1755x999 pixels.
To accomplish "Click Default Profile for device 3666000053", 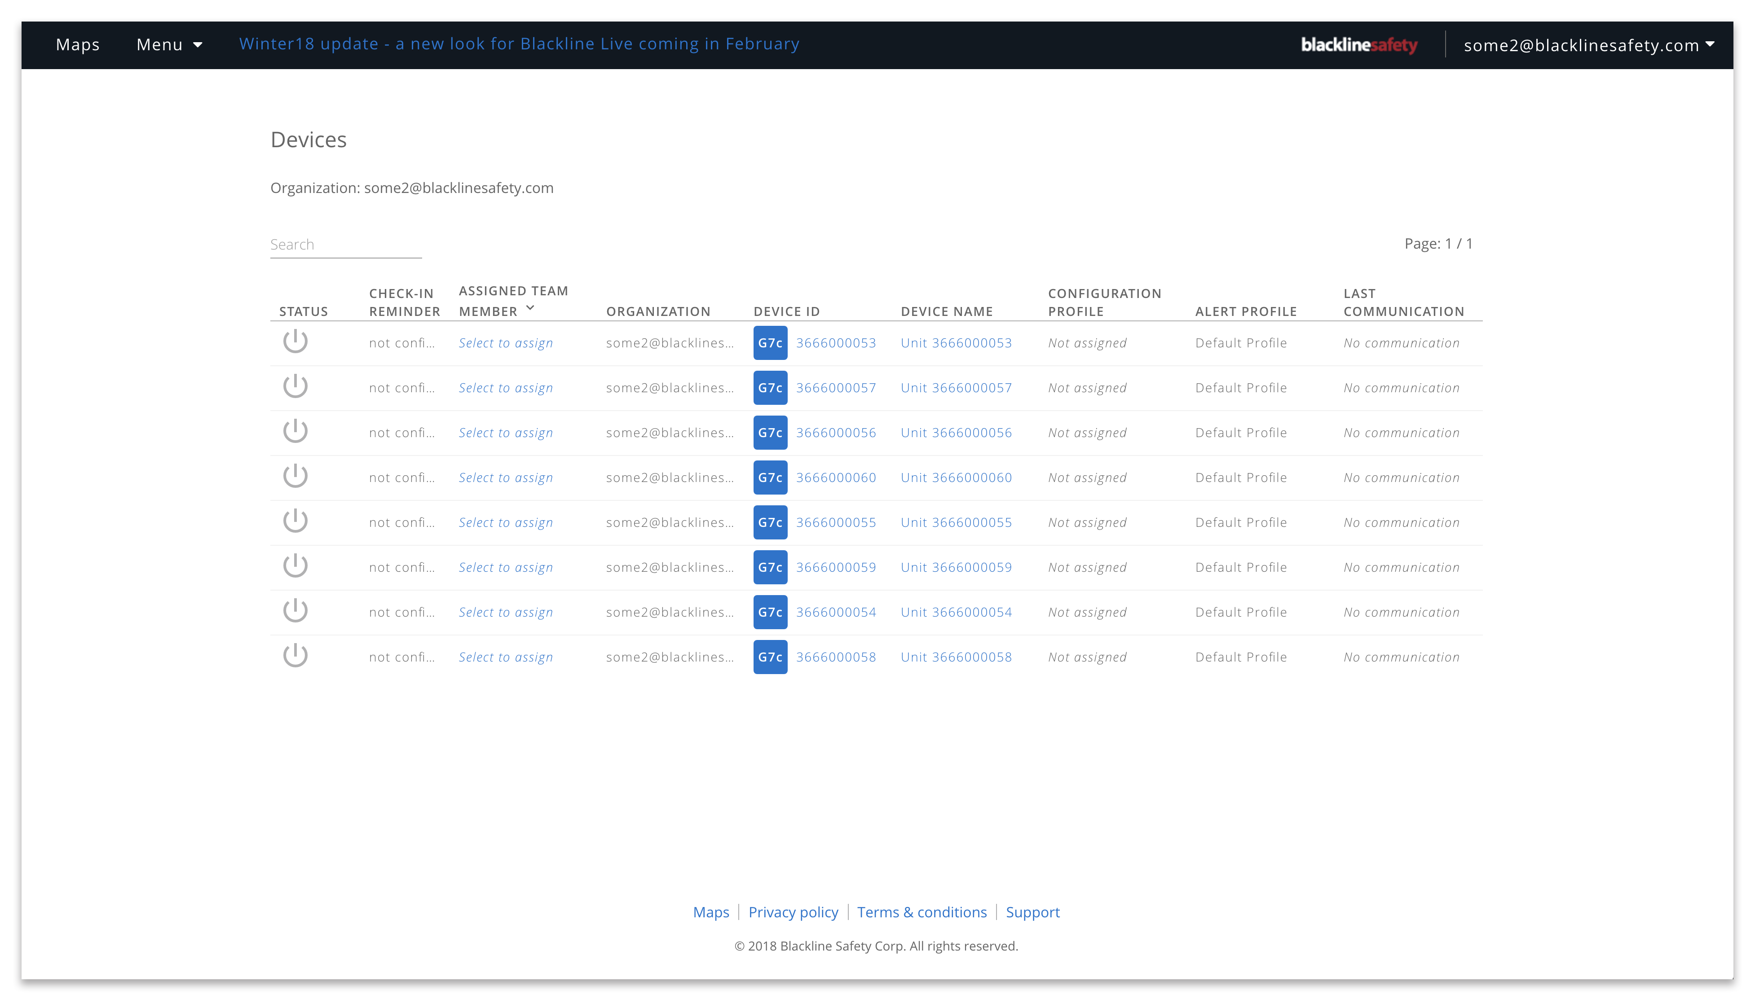I will pyautogui.click(x=1241, y=343).
